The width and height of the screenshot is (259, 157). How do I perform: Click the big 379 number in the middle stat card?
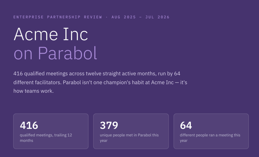coord(109,125)
